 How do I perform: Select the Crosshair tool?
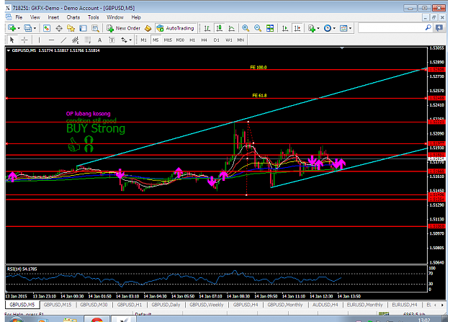tap(24, 40)
